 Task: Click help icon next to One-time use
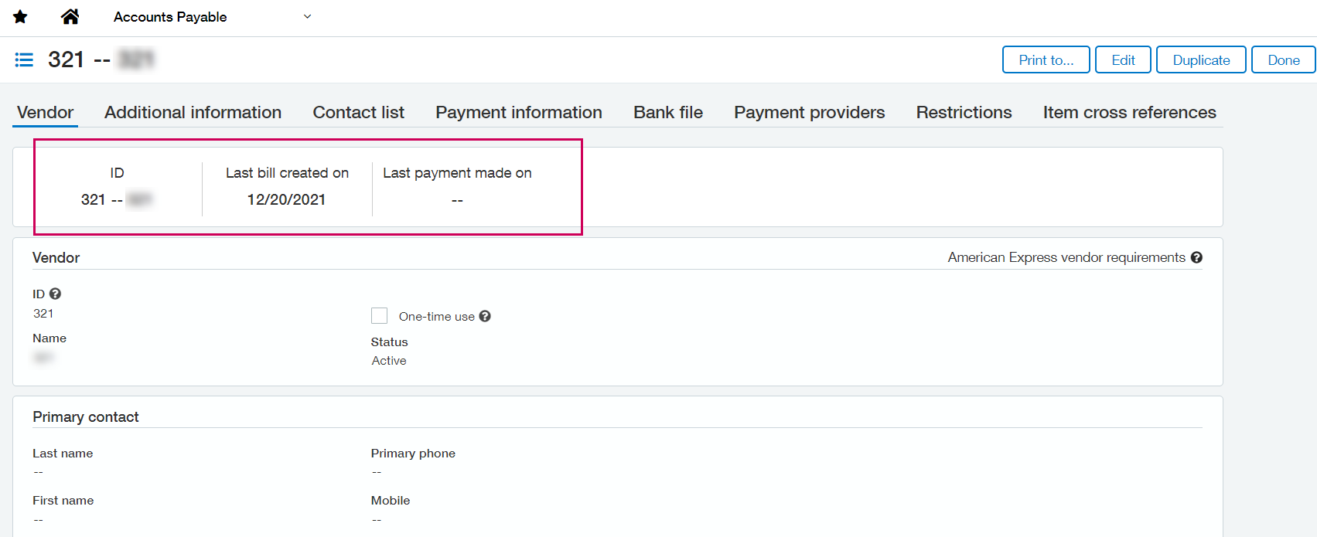pos(485,316)
